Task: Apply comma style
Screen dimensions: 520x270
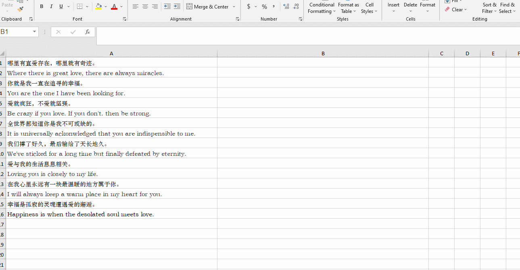Action: (274, 6)
